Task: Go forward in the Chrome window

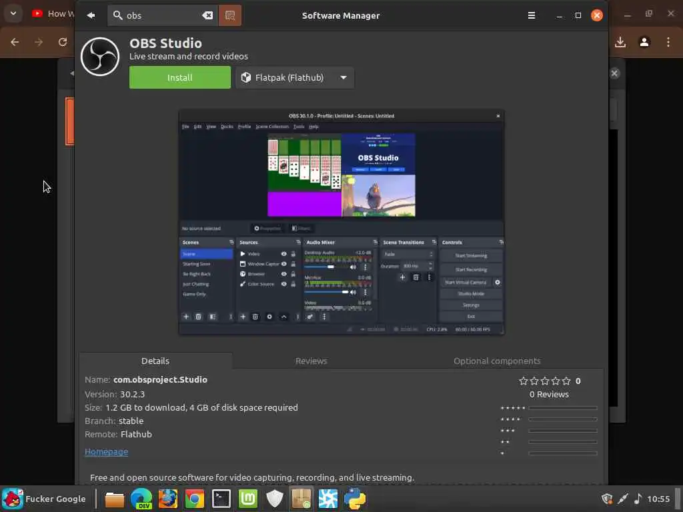Action: [39, 42]
